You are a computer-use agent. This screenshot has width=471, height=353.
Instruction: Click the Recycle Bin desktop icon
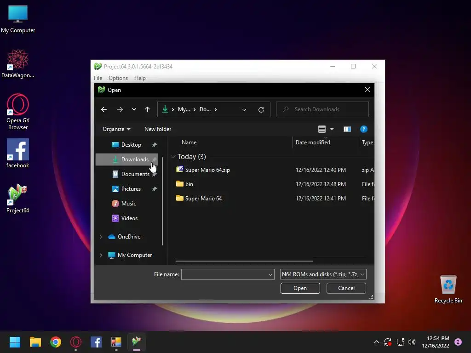coord(448,289)
